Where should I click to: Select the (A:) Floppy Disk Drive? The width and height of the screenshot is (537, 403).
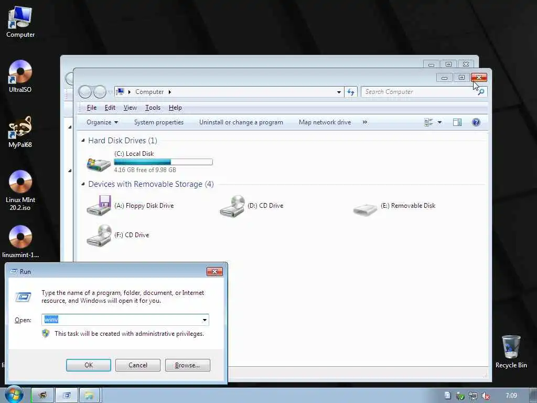tap(131, 206)
